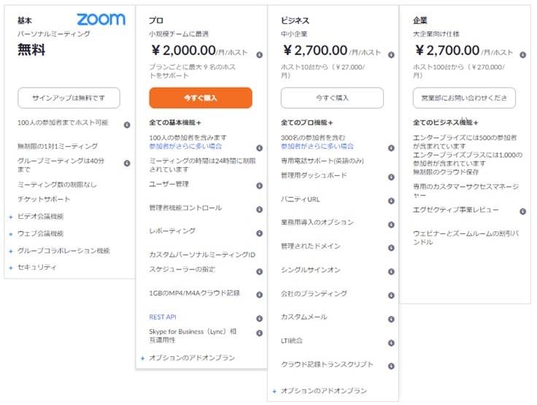Viewport: 537px width, 405px height.
Task: Click info icon beside バニティURL
Action: (x=391, y=201)
